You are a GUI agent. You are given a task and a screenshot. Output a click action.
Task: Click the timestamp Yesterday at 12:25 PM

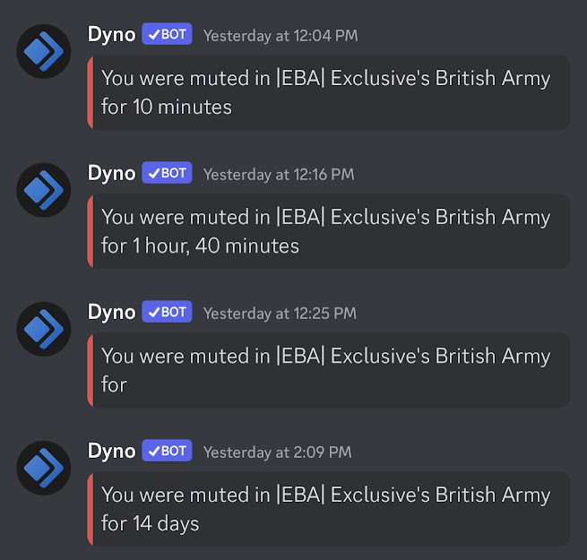point(280,314)
